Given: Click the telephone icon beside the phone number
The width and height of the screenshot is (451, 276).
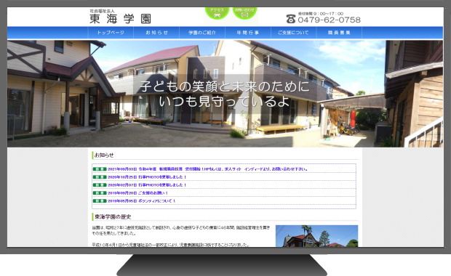Looking at the screenshot, I should [291, 19].
